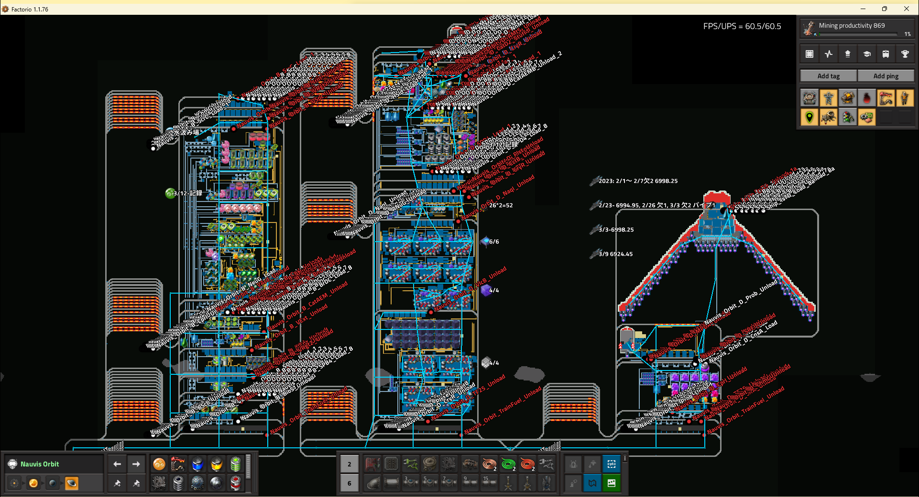Click the Add ping button

pyautogui.click(x=886, y=76)
